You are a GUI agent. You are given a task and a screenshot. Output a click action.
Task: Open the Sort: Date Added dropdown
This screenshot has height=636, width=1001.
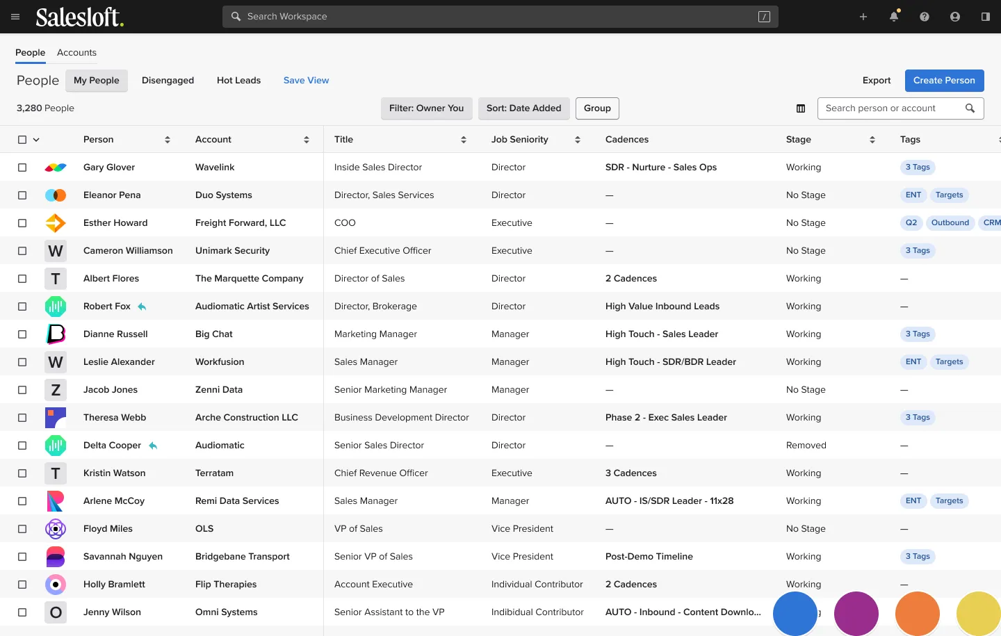[x=523, y=108]
